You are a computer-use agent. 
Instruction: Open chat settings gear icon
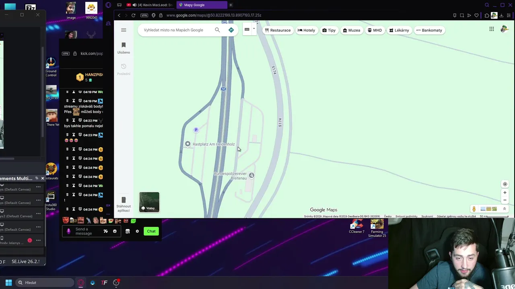(137, 231)
